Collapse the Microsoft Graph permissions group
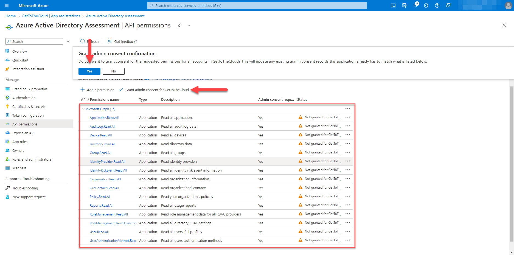The width and height of the screenshot is (514, 255). [83, 108]
